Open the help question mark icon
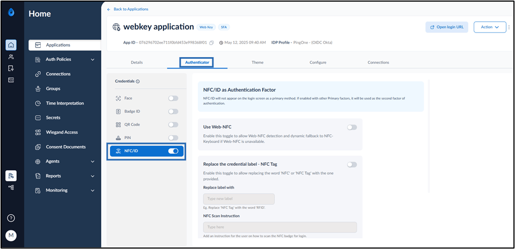This screenshot has height=249, width=515. coord(11,218)
